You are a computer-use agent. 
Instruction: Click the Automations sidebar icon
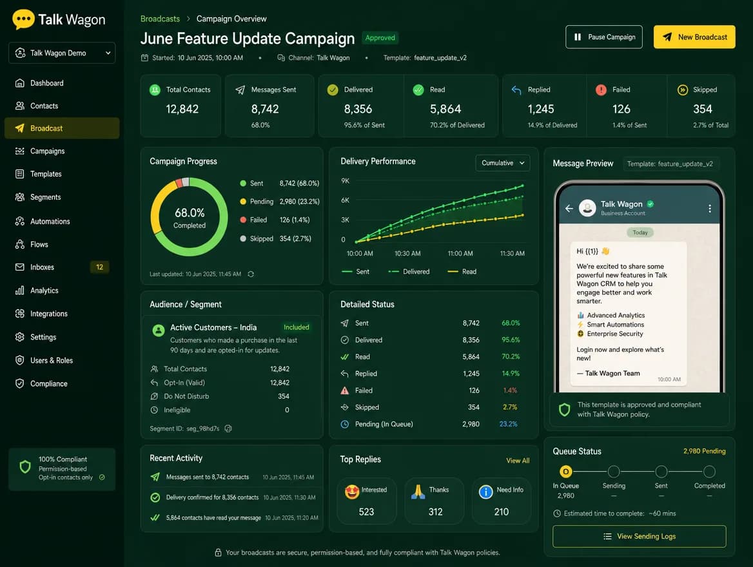pyautogui.click(x=20, y=221)
